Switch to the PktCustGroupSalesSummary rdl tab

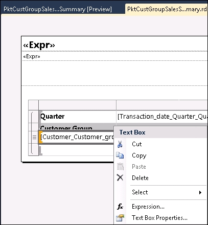[167, 9]
